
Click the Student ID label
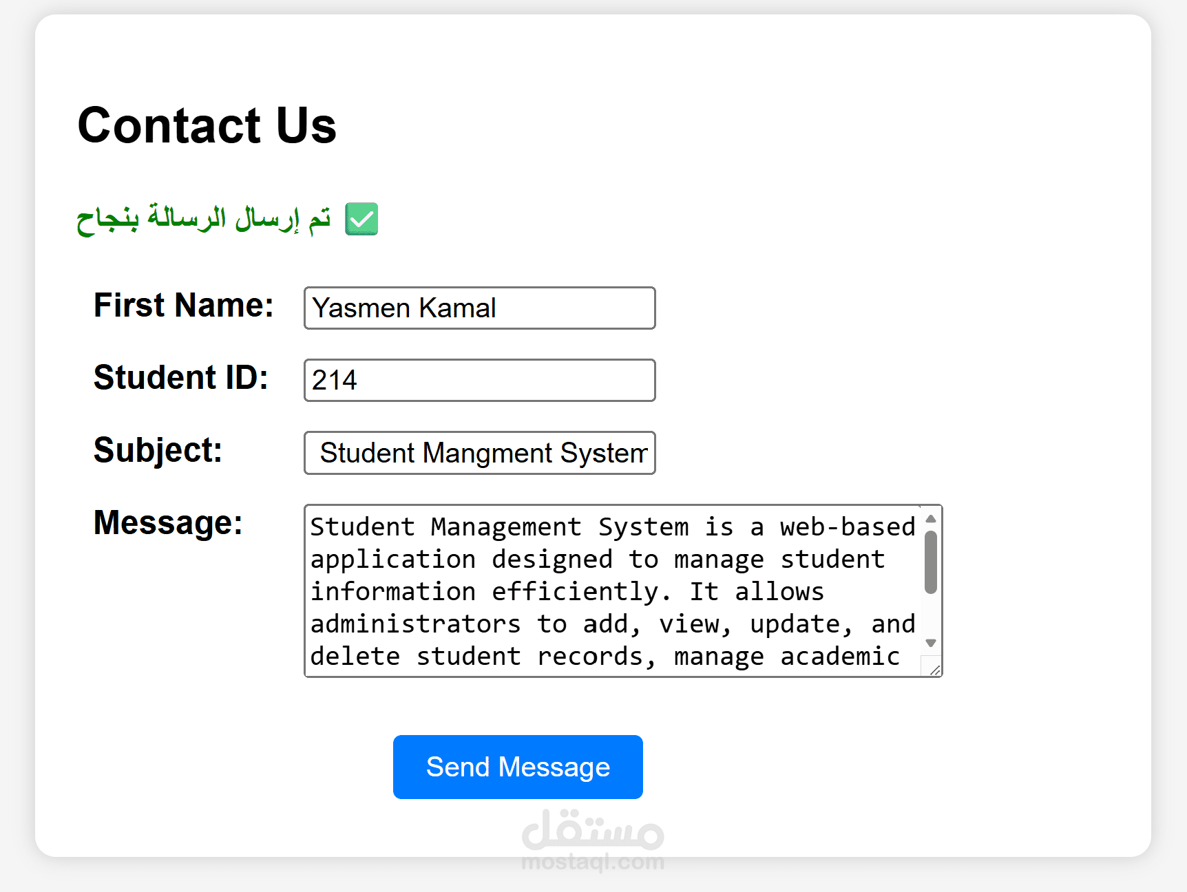[180, 377]
